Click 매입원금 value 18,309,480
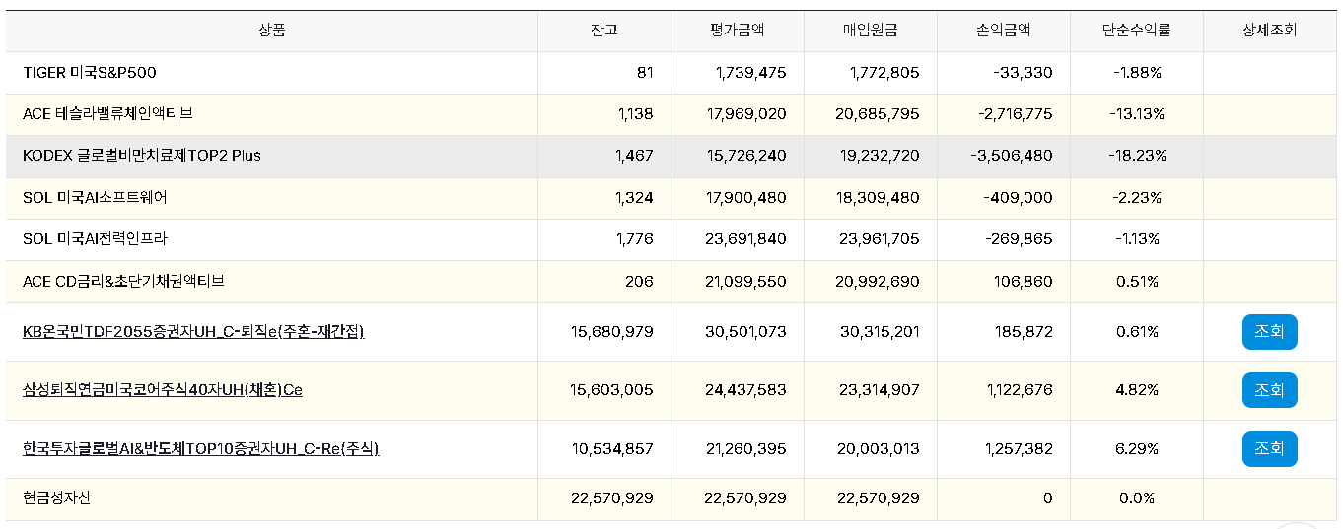Screen dimensions: 1343x529 click(x=878, y=198)
